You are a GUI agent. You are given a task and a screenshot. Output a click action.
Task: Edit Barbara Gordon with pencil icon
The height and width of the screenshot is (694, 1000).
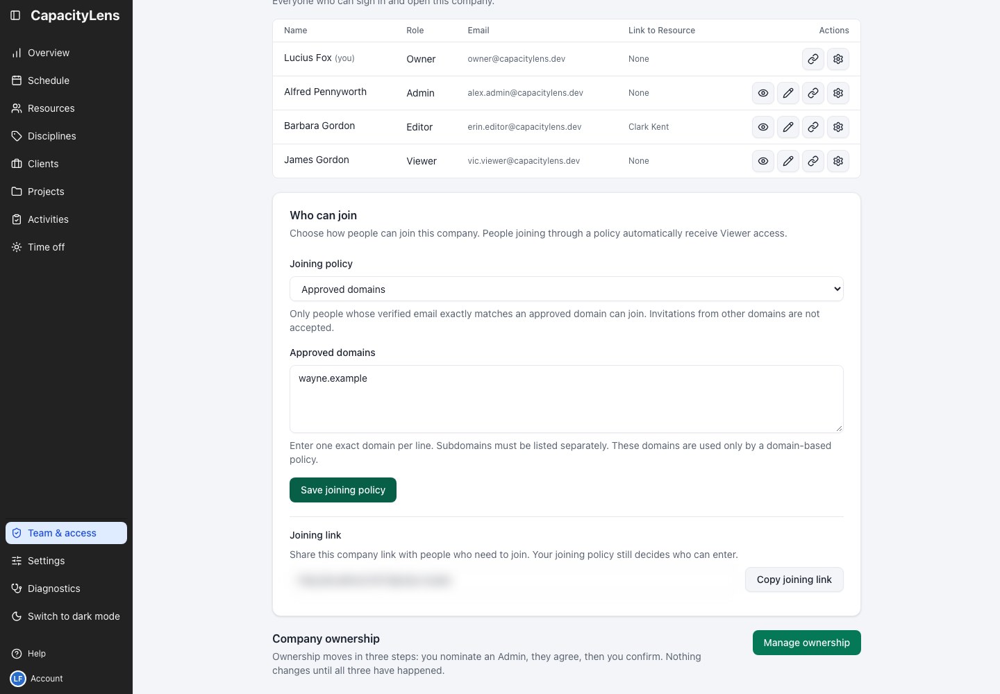[x=788, y=127]
